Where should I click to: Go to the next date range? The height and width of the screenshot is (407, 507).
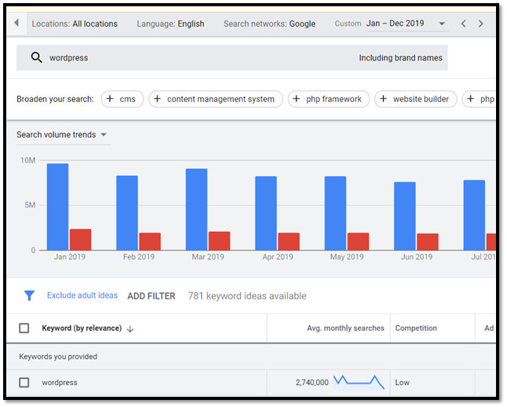click(x=481, y=24)
